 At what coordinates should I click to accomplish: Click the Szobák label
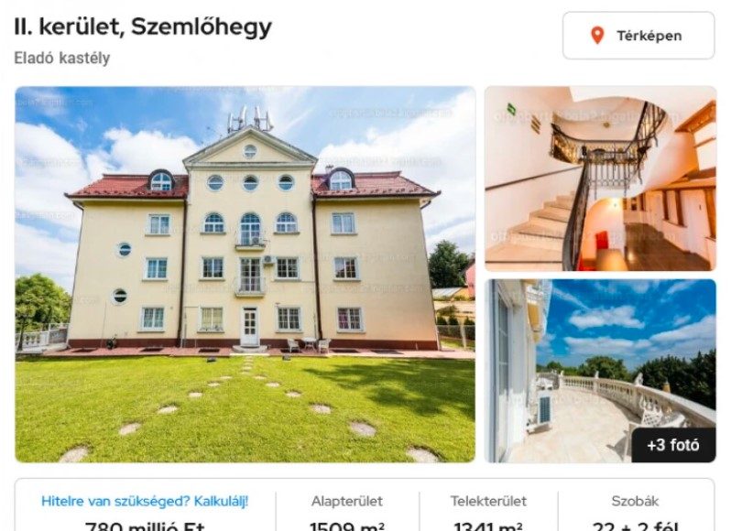(x=635, y=502)
